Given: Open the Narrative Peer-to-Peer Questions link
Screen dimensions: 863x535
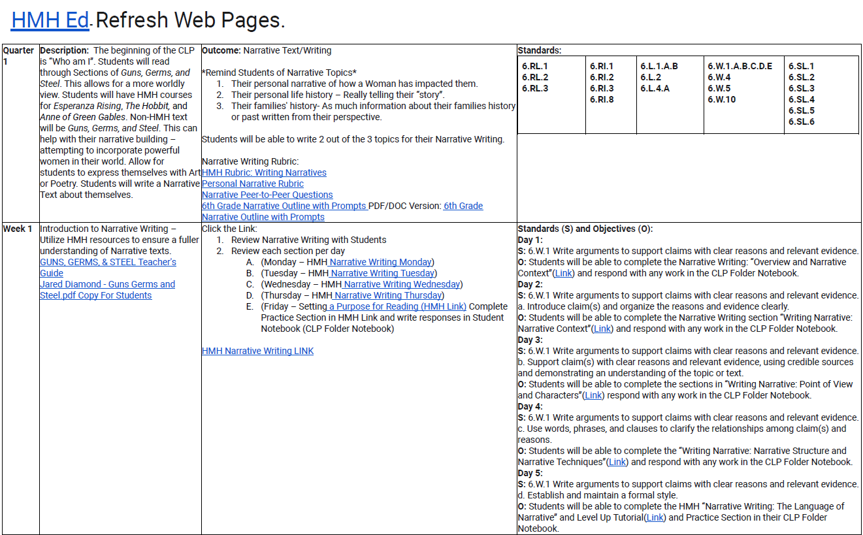Looking at the screenshot, I should [267, 195].
